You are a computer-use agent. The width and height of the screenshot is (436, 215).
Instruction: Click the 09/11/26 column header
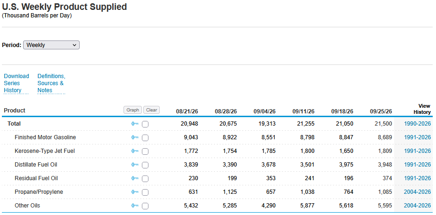tap(304, 111)
